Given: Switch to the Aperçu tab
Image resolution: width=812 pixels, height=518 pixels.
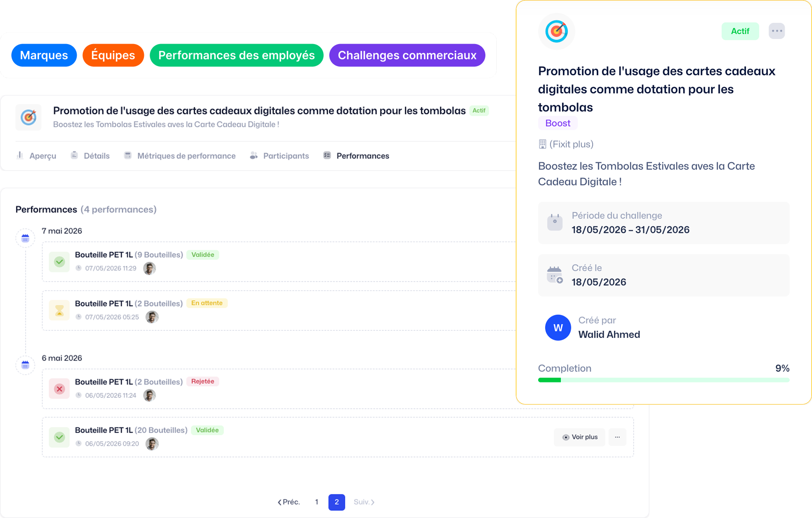Looking at the screenshot, I should [x=36, y=156].
